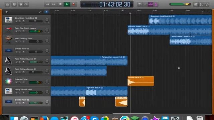Mute the Electro Riser 03 track
The width and height of the screenshot is (214, 120).
tap(16, 52)
